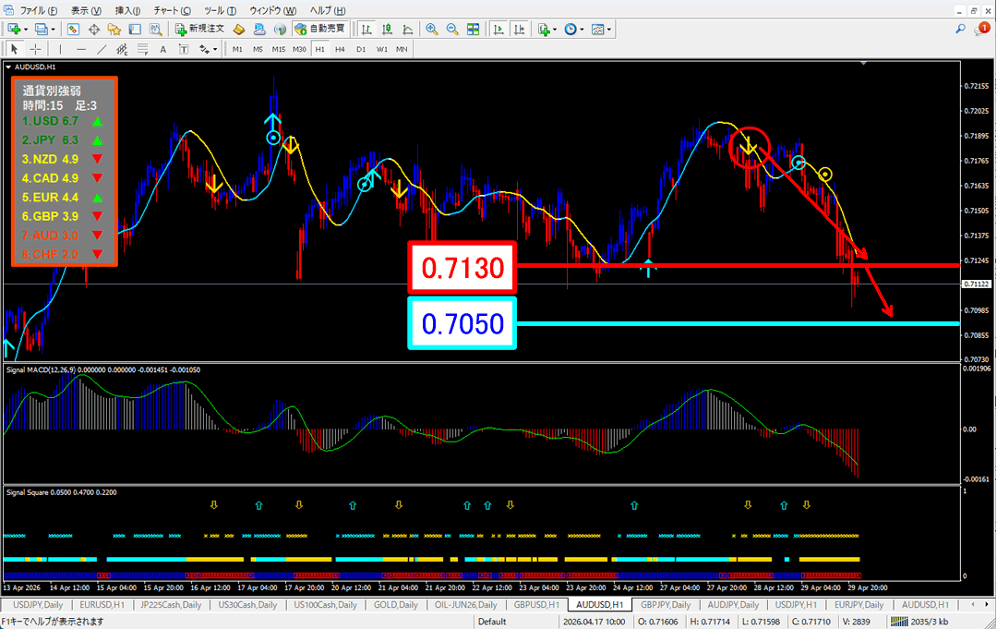Click the zoom out magnifier icon
Viewport: 997px width, 629px height.
(x=452, y=29)
